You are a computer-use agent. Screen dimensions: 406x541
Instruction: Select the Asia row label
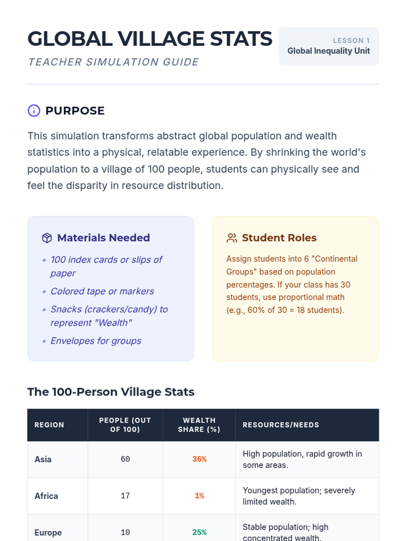point(43,459)
